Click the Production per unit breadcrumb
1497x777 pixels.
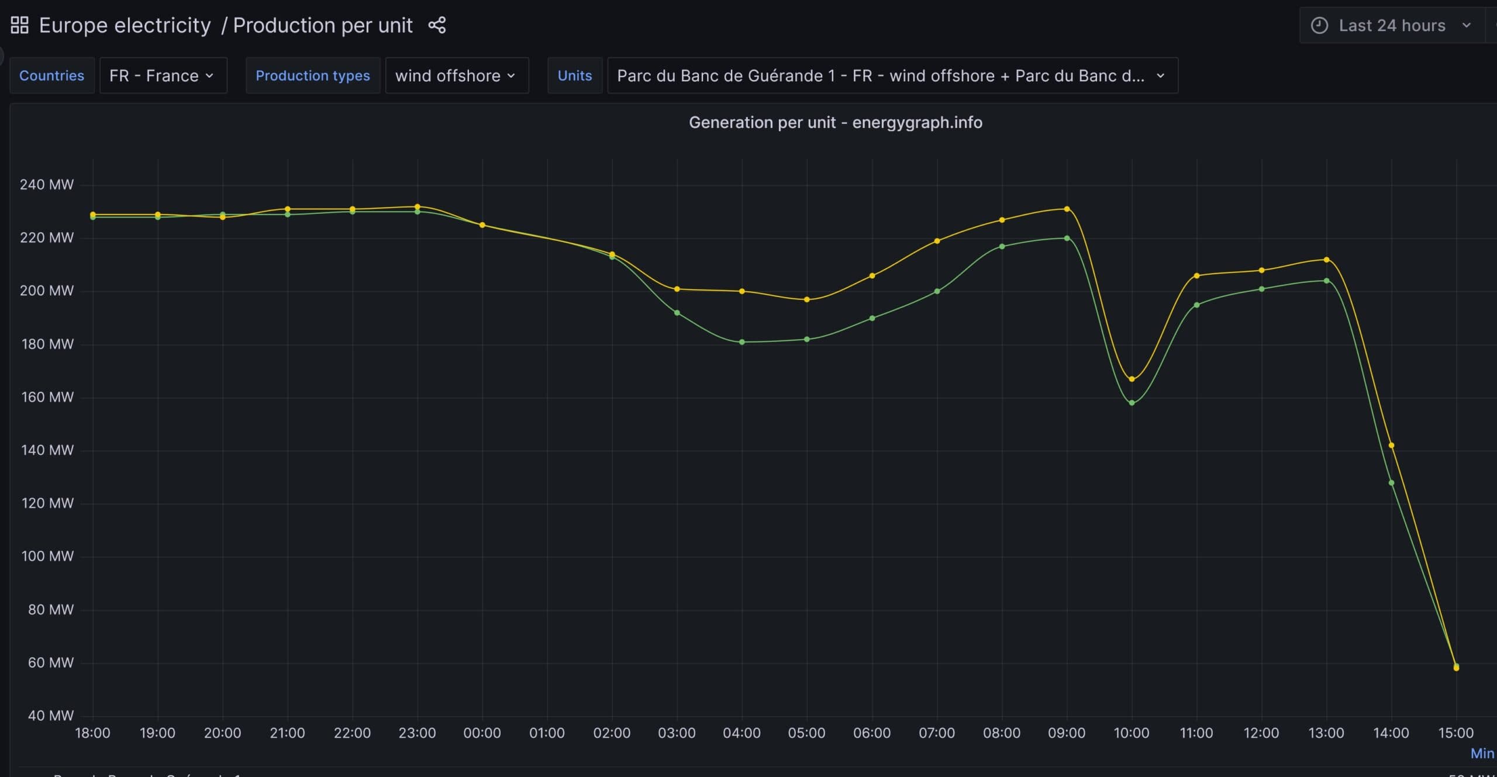coord(323,25)
